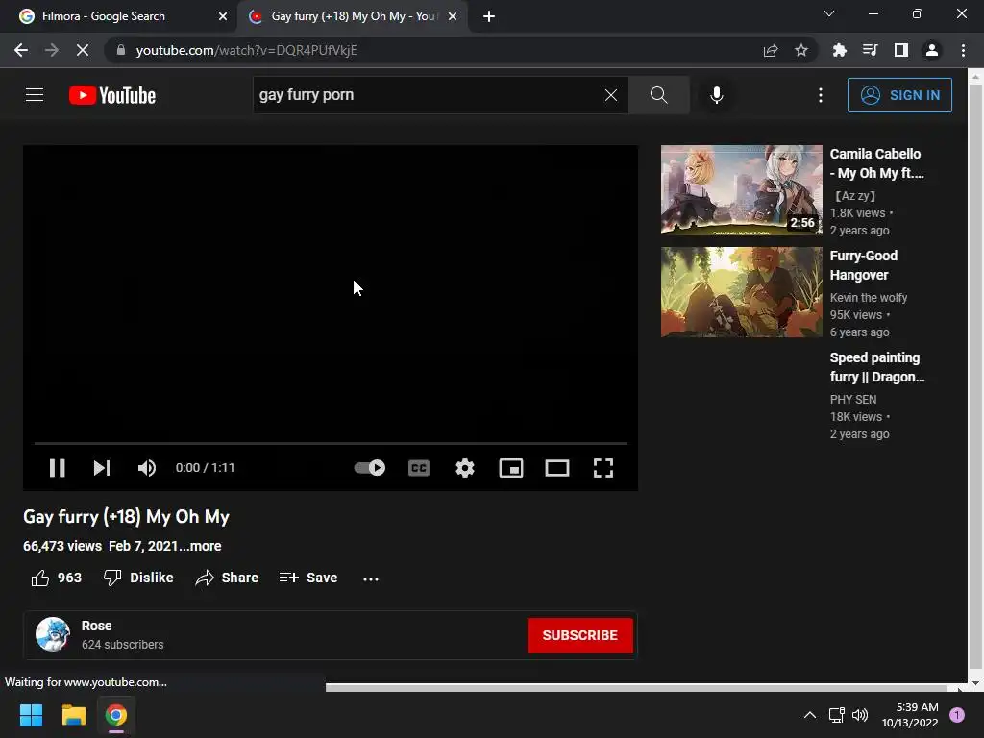Close the Filmora Google Search tab
The height and width of the screenshot is (738, 984).
pos(223,17)
